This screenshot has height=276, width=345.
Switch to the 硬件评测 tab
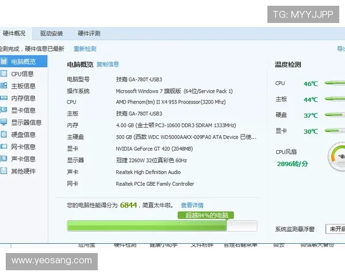[89, 33]
